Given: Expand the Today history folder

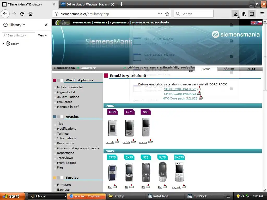Looking at the screenshot, I should (3, 43).
